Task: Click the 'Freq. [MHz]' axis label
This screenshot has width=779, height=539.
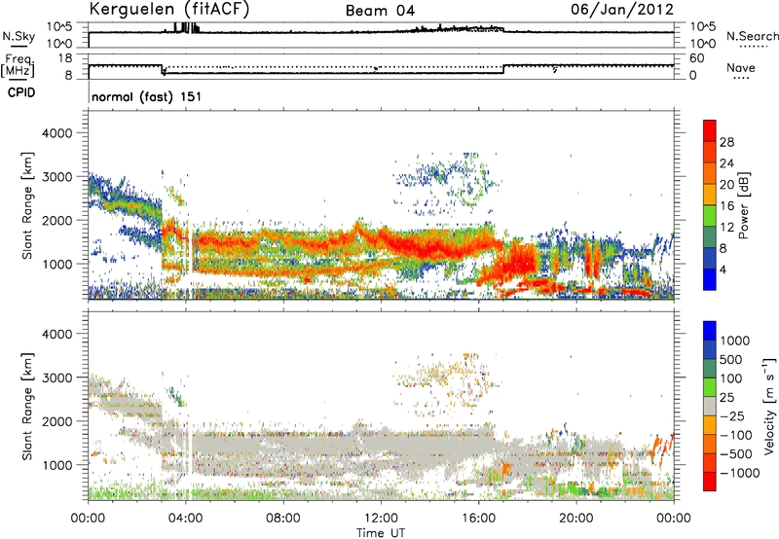Action: point(18,66)
